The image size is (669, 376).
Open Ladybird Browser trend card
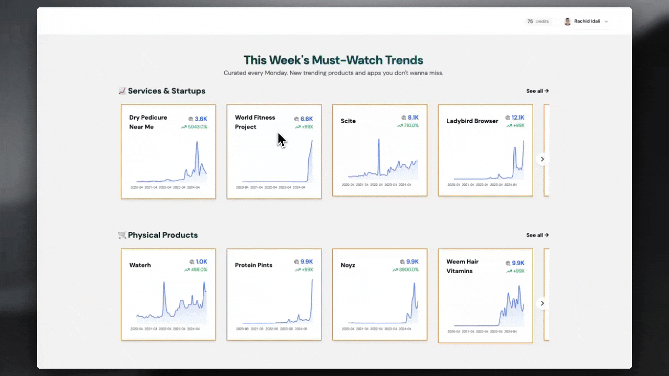click(486, 150)
